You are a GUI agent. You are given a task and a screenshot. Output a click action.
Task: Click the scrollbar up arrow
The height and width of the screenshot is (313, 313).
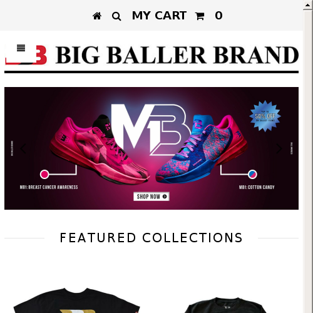tap(307, 5)
